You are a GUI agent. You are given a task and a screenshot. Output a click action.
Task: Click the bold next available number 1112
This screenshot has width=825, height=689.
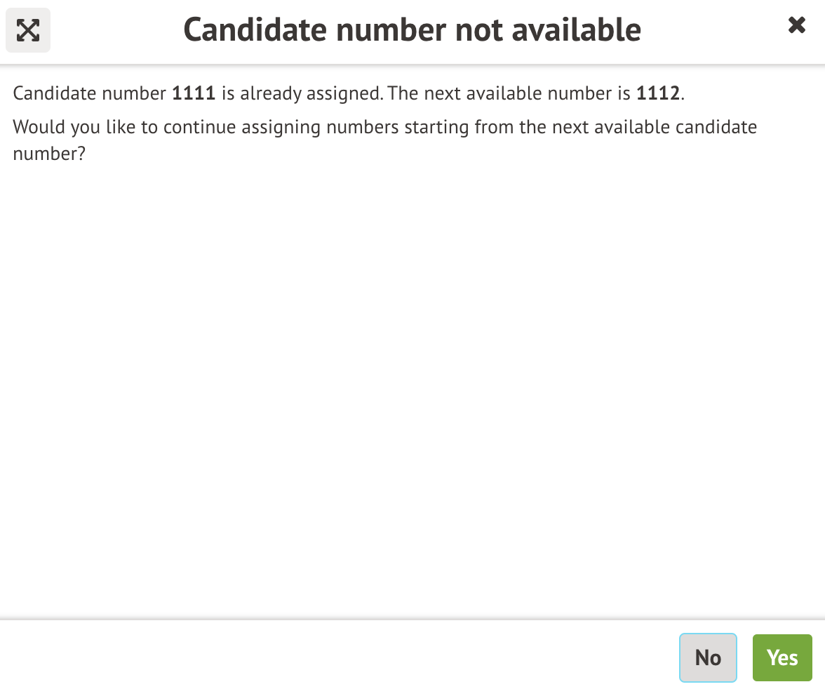coord(658,93)
